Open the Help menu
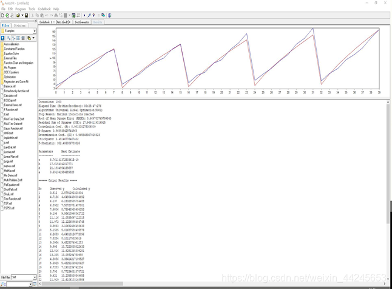Image resolution: width=392 pixels, height=289 pixels. [56, 9]
